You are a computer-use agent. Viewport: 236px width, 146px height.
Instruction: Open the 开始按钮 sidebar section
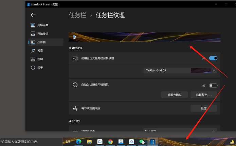[46, 34]
